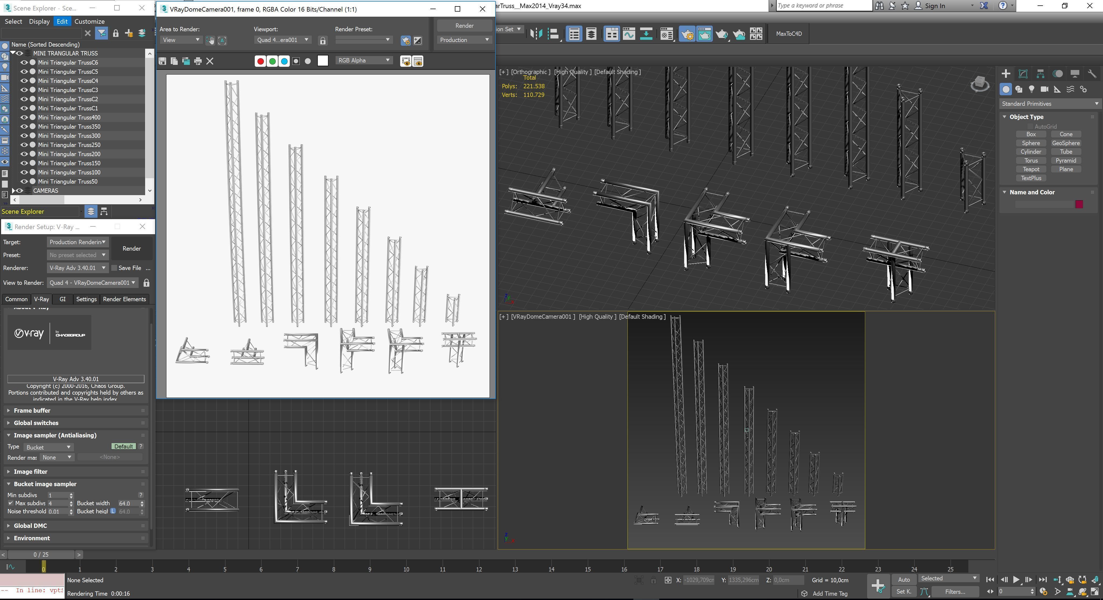1103x600 pixels.
Task: Click the object color swatch in Name and Color
Action: pos(1079,204)
